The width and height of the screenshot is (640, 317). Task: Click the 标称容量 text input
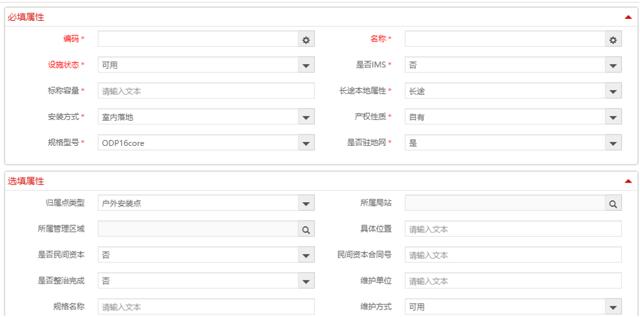tap(206, 92)
